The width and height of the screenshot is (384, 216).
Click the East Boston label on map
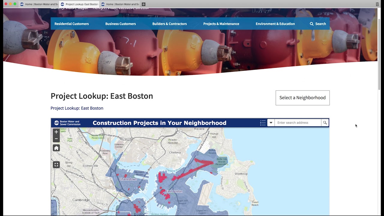click(174, 191)
